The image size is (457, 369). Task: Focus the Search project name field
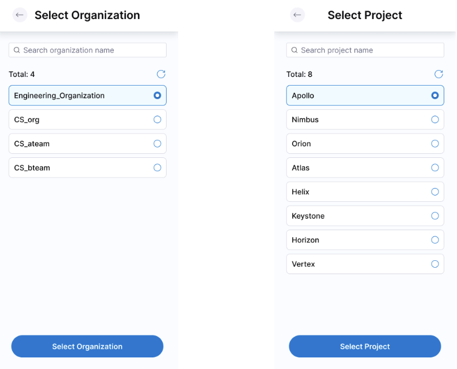[370, 50]
